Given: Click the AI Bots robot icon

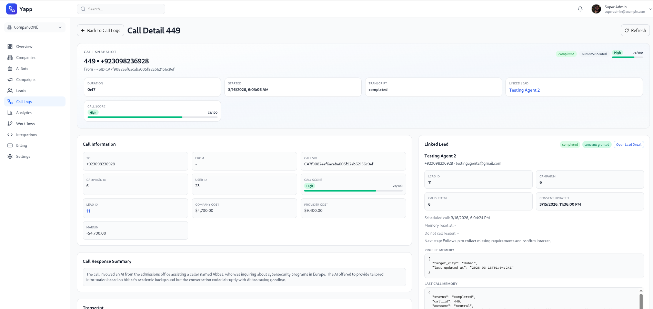Looking at the screenshot, I should [x=10, y=69].
